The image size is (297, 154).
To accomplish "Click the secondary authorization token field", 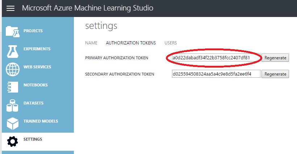I will 216,74.
